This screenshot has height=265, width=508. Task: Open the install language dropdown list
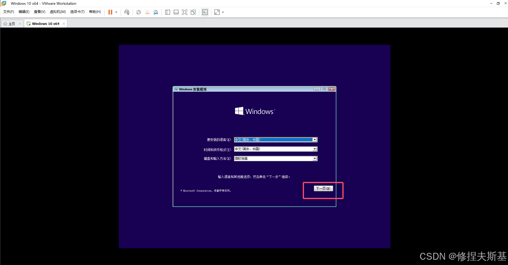point(315,139)
